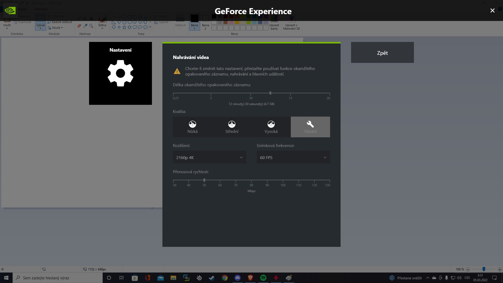Zoom in using Paint's plus icon

pyautogui.click(x=500, y=269)
